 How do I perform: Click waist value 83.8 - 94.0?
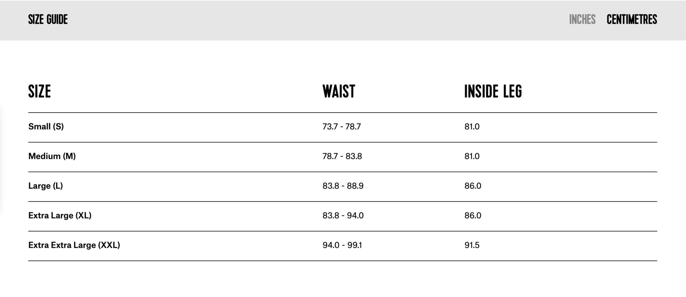(x=343, y=215)
